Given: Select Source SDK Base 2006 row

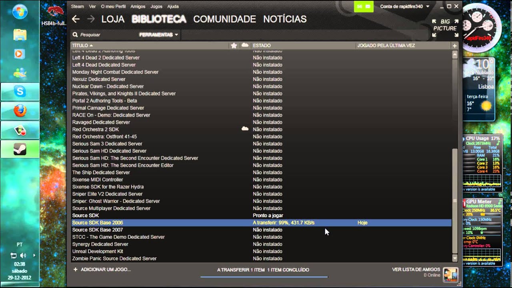Looking at the screenshot, I should point(261,223).
